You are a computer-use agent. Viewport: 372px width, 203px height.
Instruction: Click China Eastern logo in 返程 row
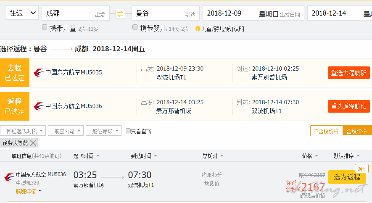click(39, 106)
